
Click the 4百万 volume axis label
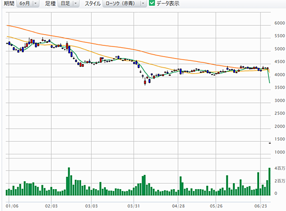click(280, 168)
